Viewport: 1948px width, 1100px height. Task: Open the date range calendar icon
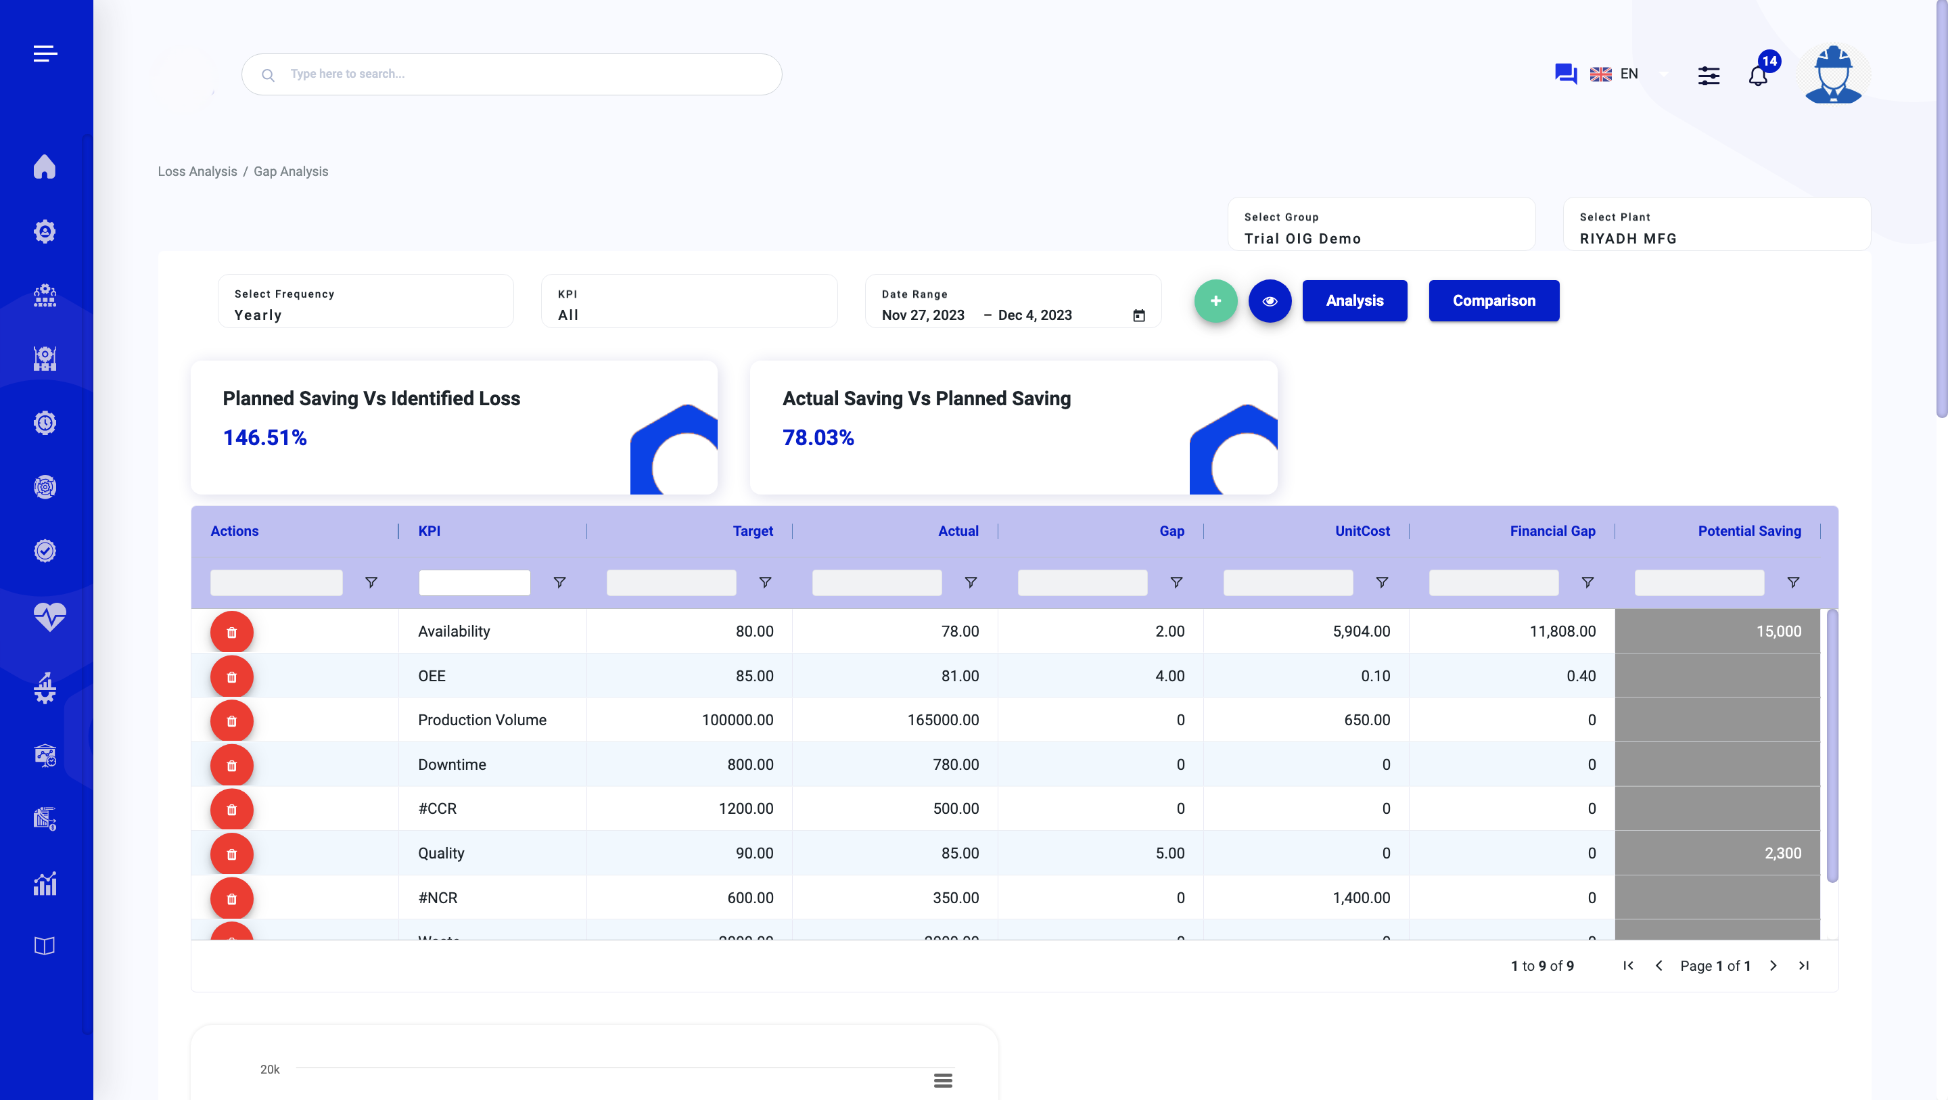1139,315
